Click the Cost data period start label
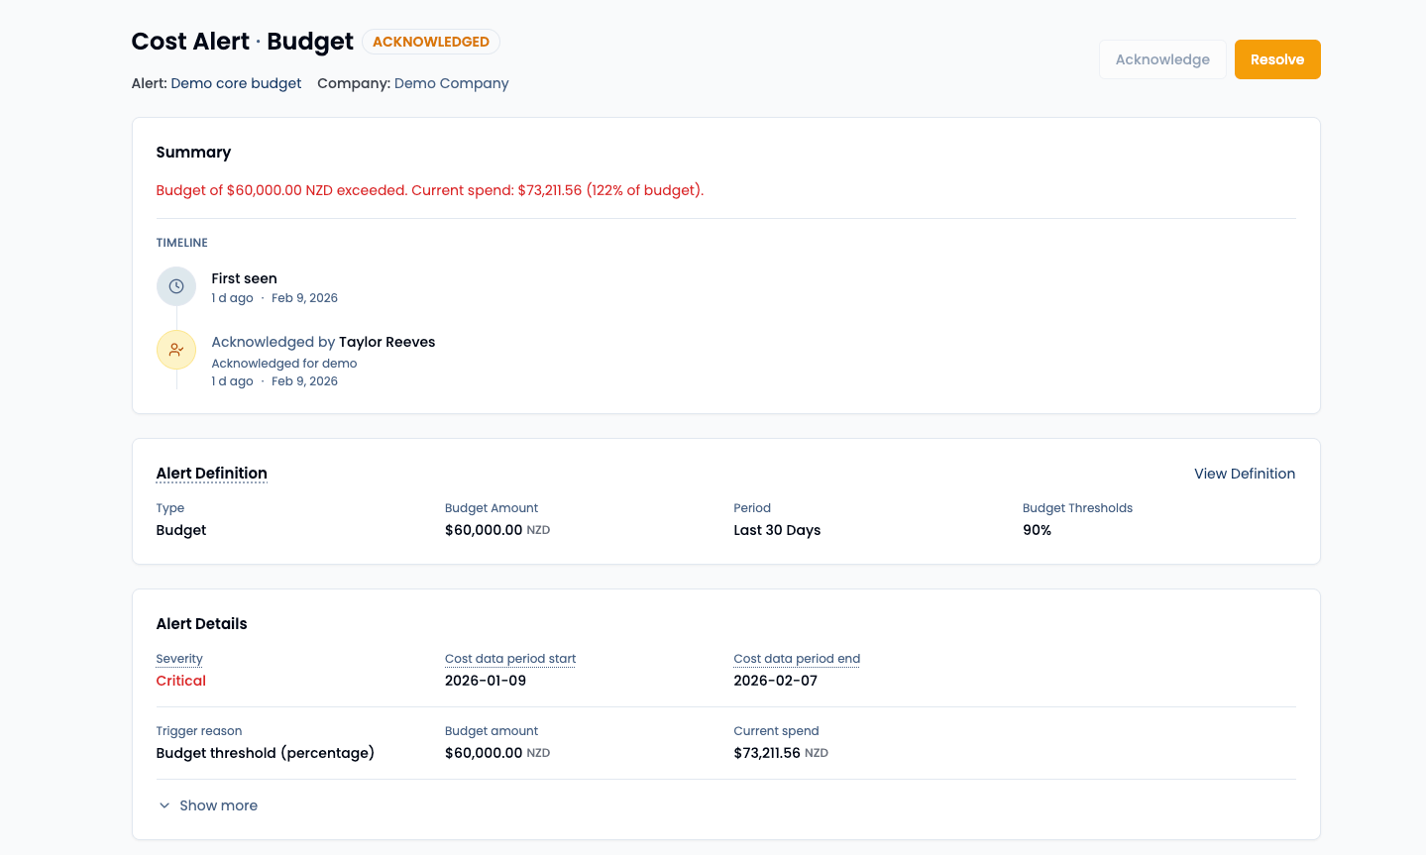The width and height of the screenshot is (1426, 855). tap(509, 659)
